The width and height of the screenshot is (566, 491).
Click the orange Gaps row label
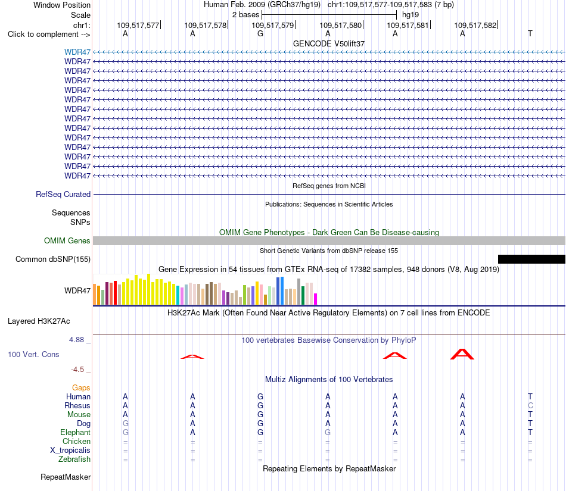pyautogui.click(x=81, y=387)
